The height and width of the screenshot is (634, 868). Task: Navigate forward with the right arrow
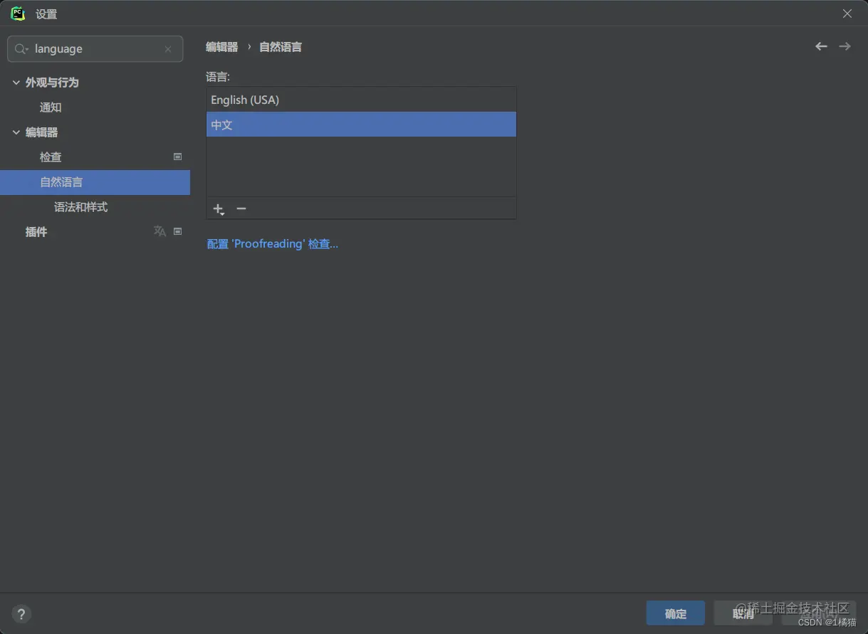845,46
